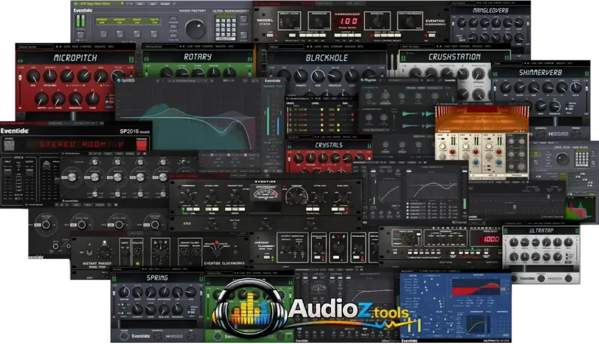
Task: Click the Eventide logo on the SP2016 Reverb
Action: point(15,130)
